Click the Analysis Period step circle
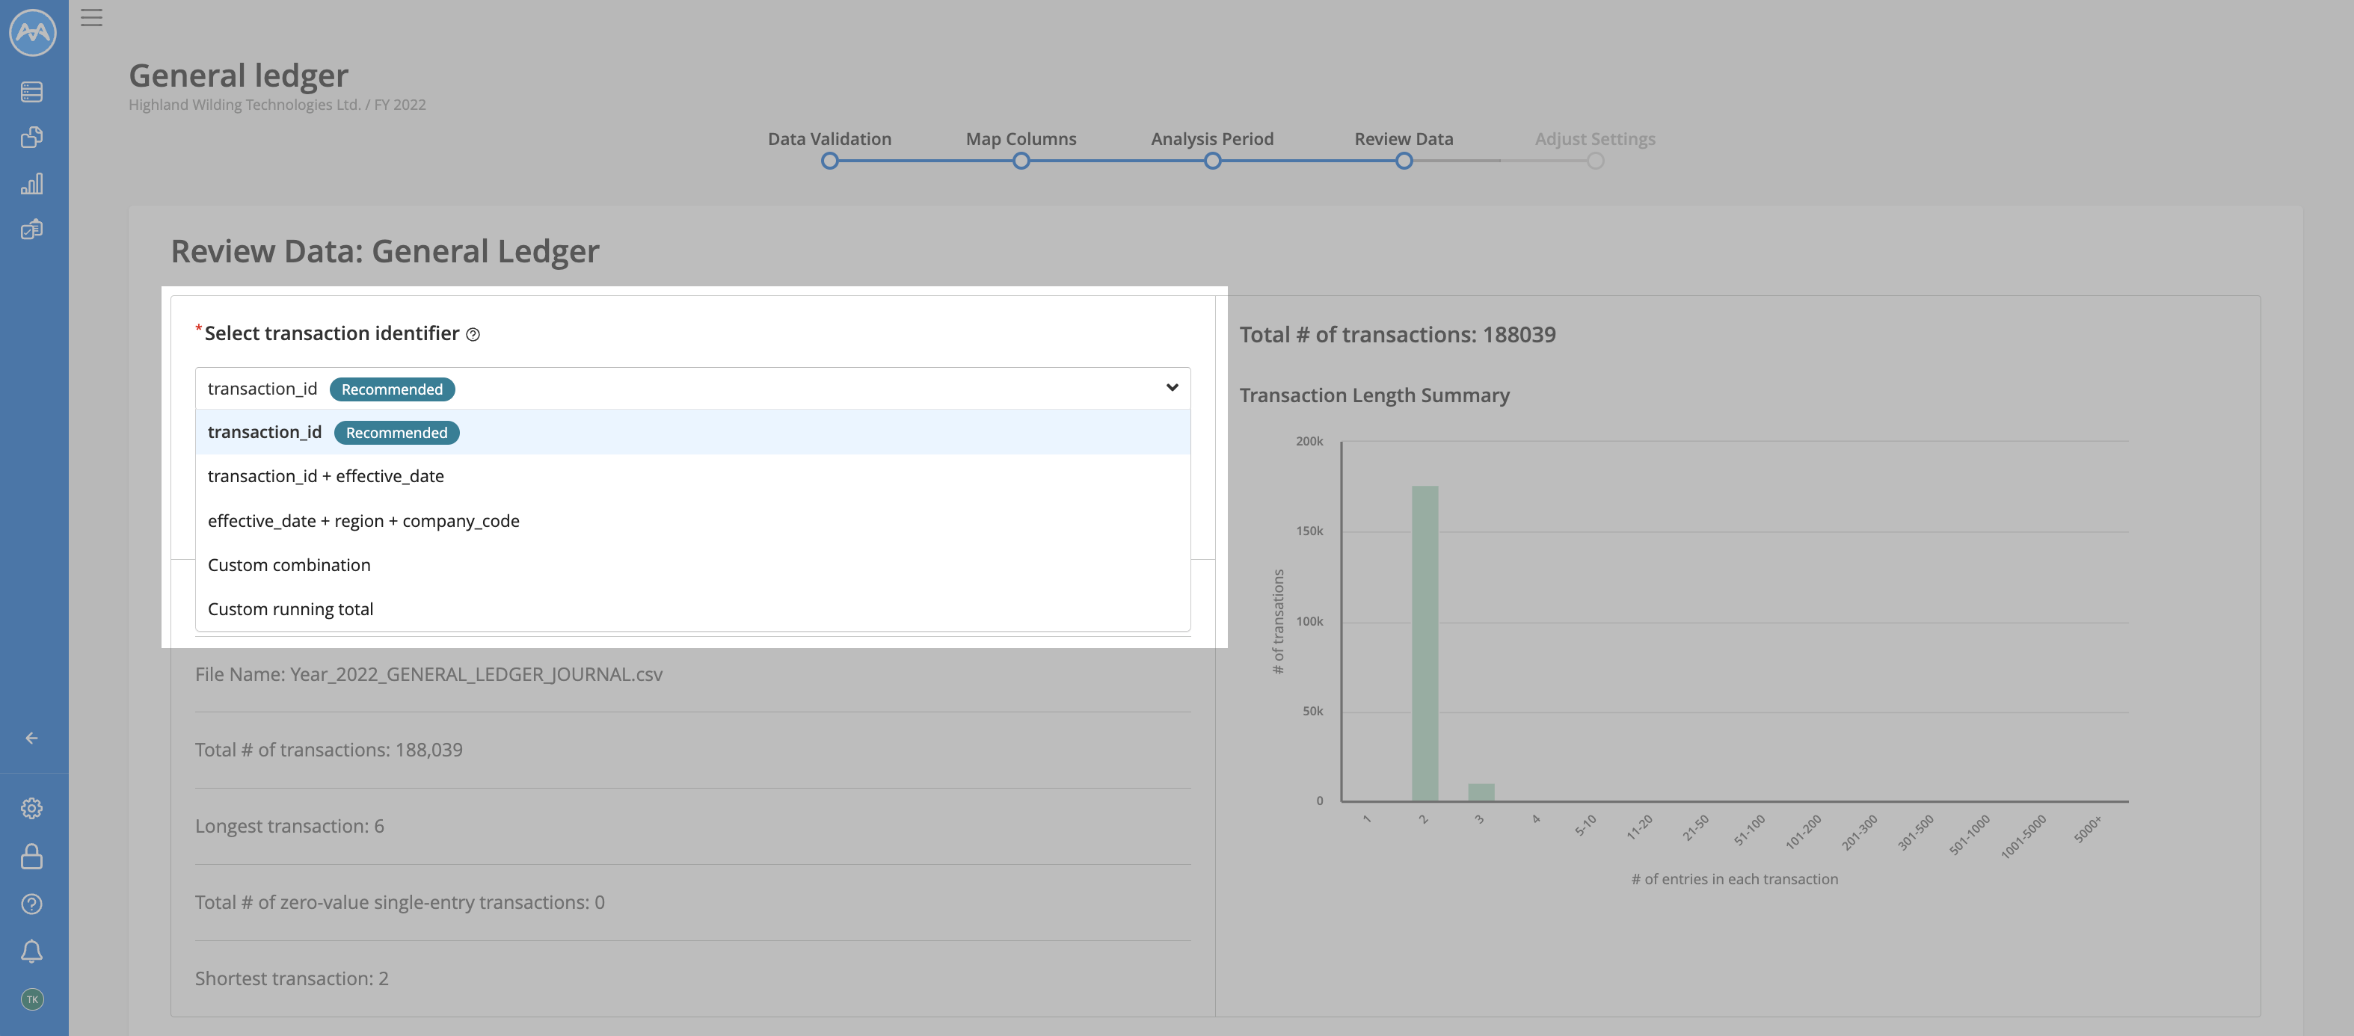 tap(1211, 161)
